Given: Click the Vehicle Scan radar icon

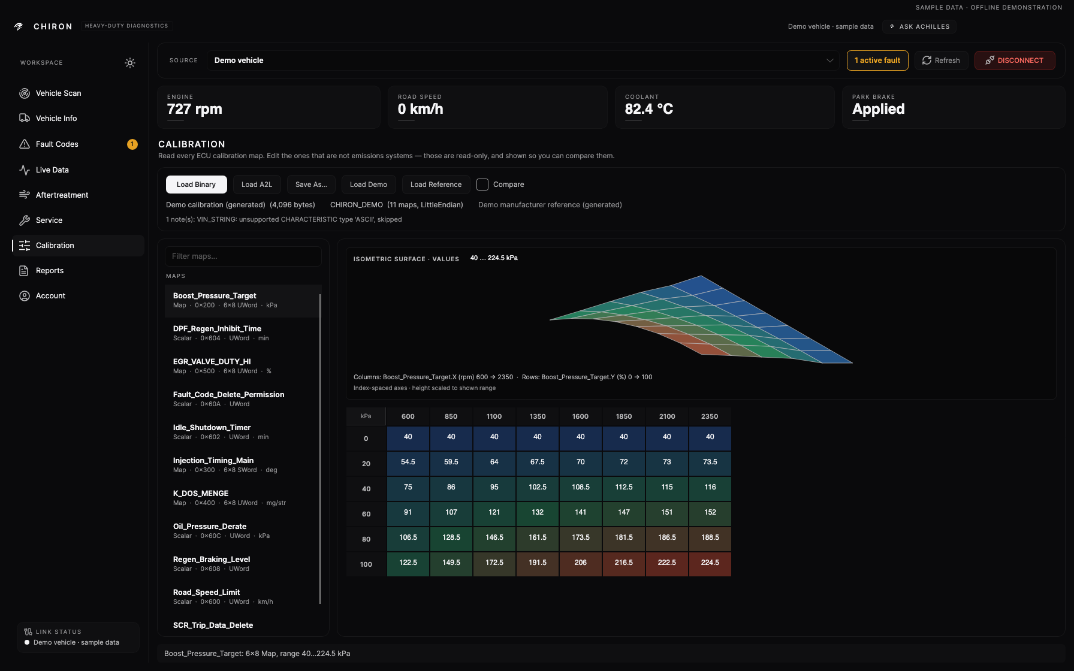Looking at the screenshot, I should coord(25,93).
